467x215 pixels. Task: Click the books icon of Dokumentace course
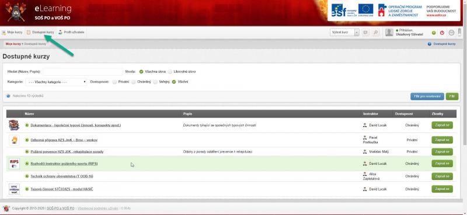[x=14, y=125]
